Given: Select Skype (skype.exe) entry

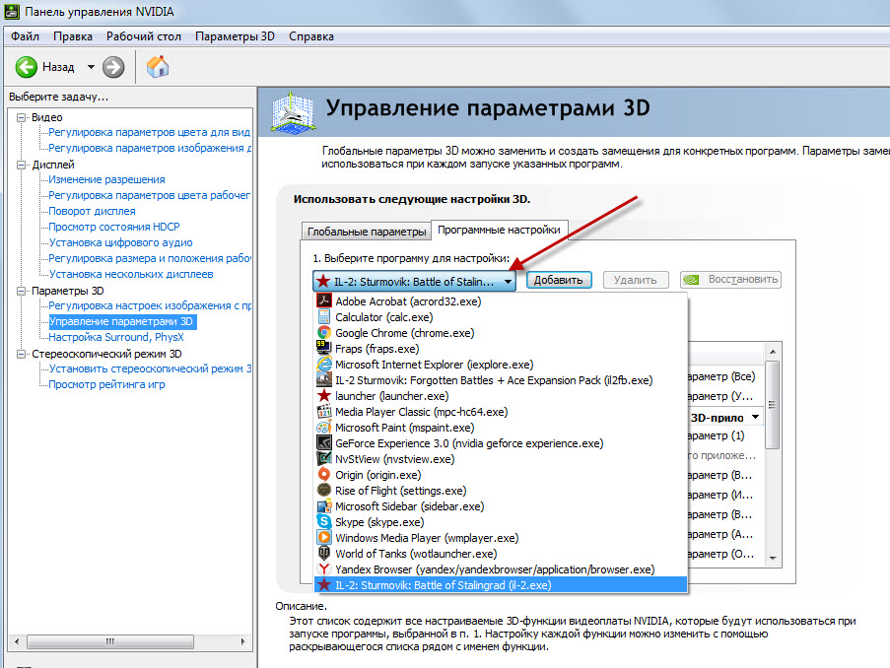Looking at the screenshot, I should tap(500, 521).
